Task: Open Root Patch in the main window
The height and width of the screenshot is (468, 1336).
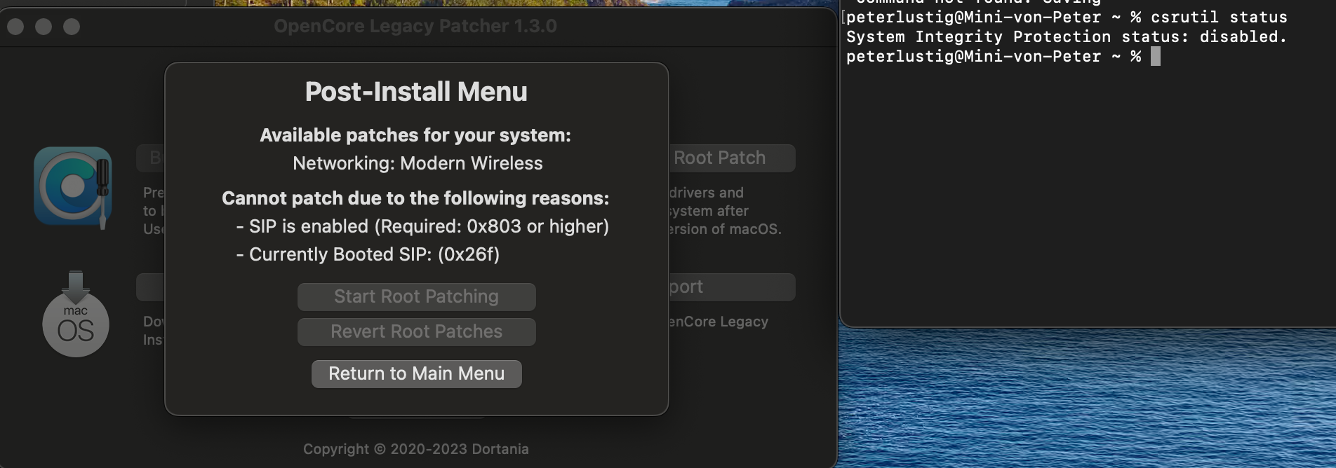Action: coord(732,158)
